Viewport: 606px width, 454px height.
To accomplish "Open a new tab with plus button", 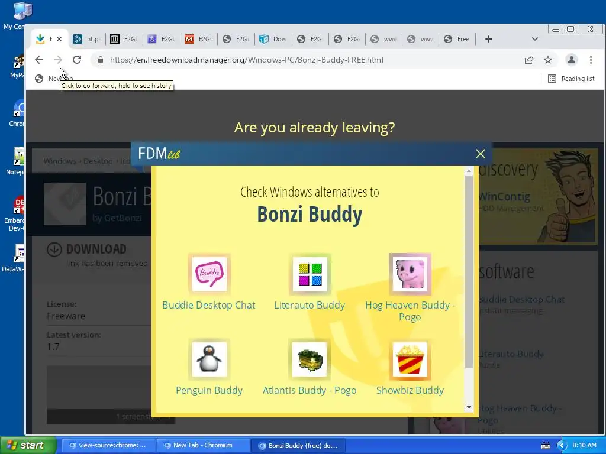I will 488,39.
